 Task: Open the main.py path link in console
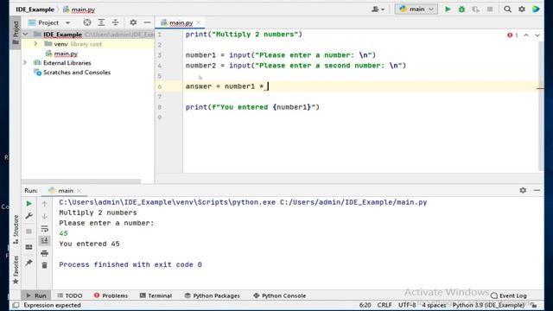(353, 202)
